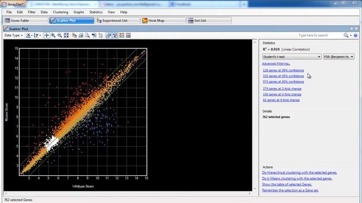The width and height of the screenshot is (362, 203).
Task: Click the fit-to-window zoom icon
Action: (66, 35)
